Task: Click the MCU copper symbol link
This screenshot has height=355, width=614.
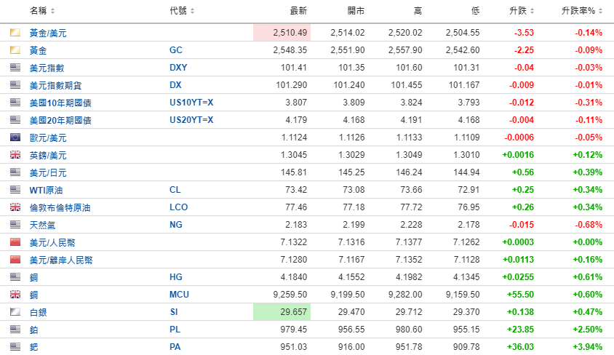Action: pyautogui.click(x=178, y=295)
